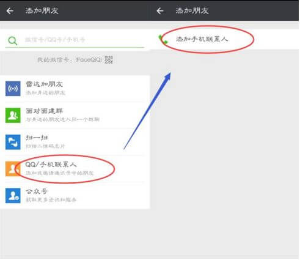Select the 雷达加朋友 entry

point(75,89)
